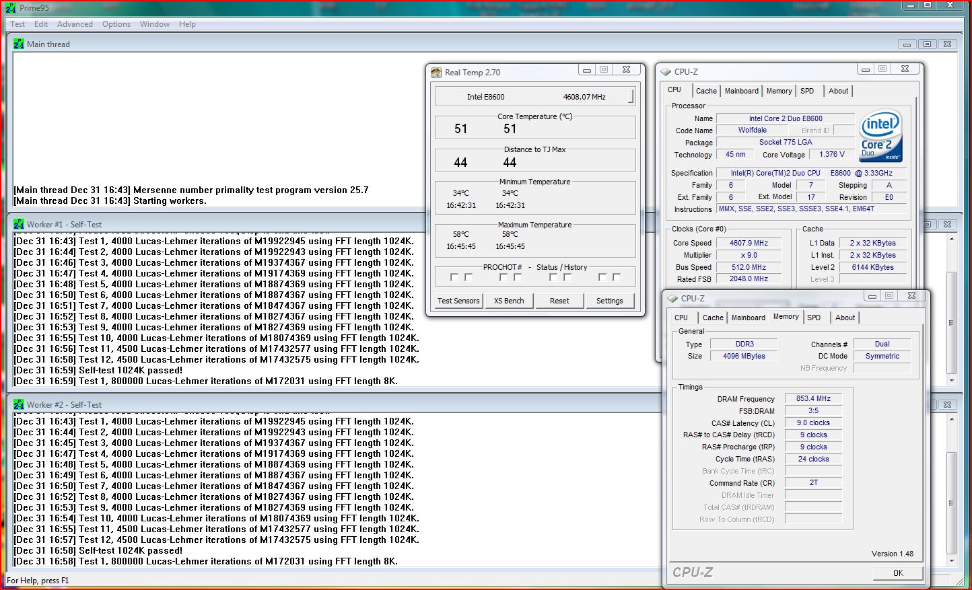Click the Worker #1 Self-Test window icon
The image size is (972, 590).
point(19,224)
